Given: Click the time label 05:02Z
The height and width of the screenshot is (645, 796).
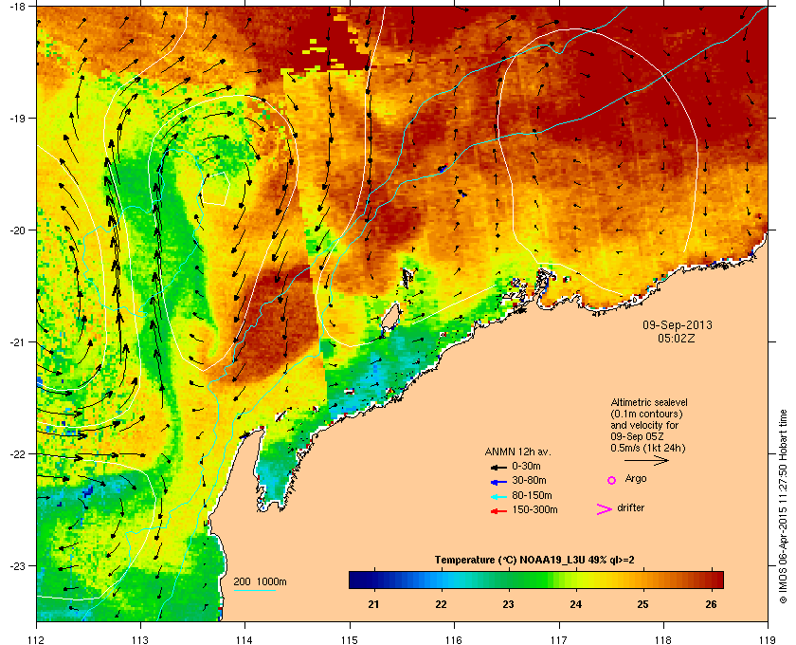Looking at the screenshot, I should click(x=677, y=338).
